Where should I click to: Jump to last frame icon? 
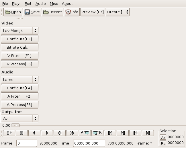(x=123, y=133)
